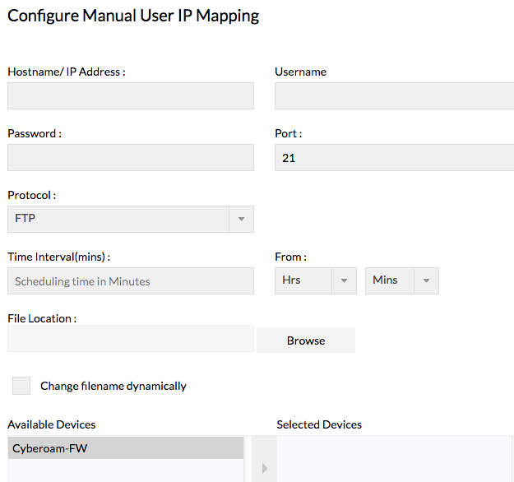The image size is (514, 482).
Task: Click the "Available Devices" heading label
Action: pos(52,424)
